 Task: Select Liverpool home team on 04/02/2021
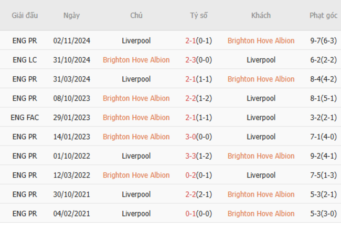[x=136, y=213]
